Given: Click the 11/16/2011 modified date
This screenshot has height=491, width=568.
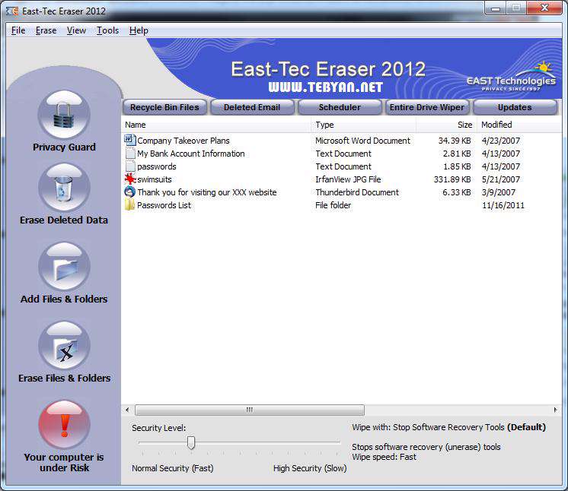Looking at the screenshot, I should coord(503,205).
